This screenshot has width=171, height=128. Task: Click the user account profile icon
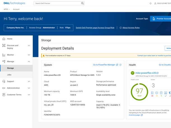[155, 3]
